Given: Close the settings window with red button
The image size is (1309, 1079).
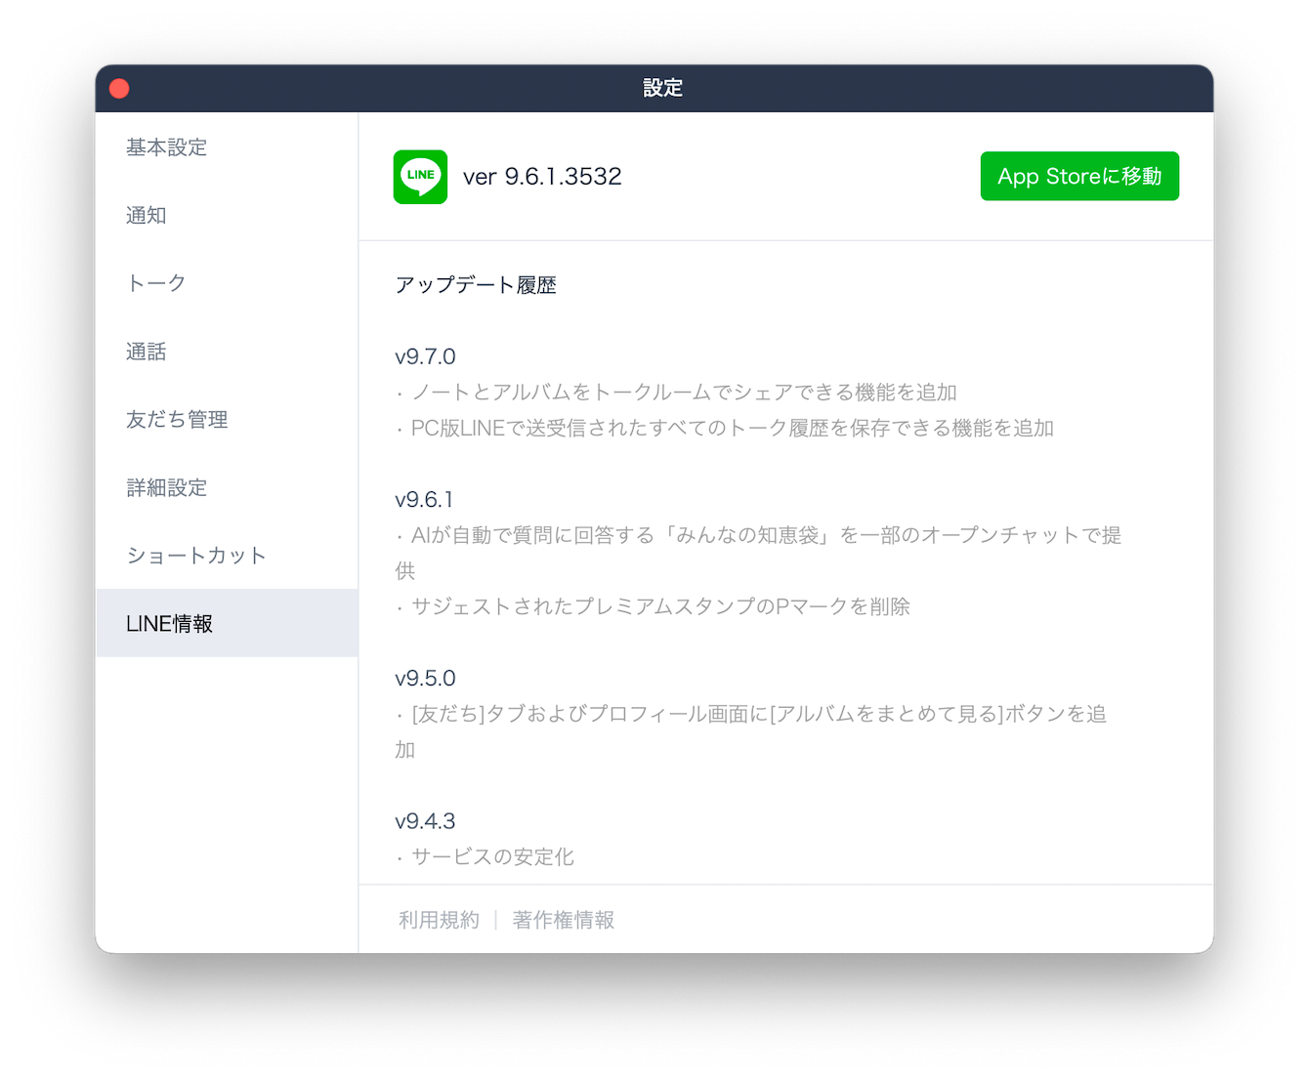Looking at the screenshot, I should [x=119, y=89].
